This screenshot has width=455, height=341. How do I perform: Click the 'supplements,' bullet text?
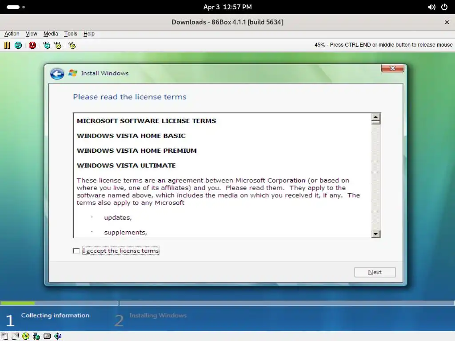pos(126,233)
